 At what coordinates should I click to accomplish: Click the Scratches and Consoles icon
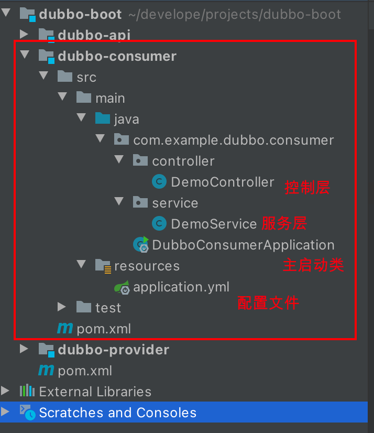(27, 412)
